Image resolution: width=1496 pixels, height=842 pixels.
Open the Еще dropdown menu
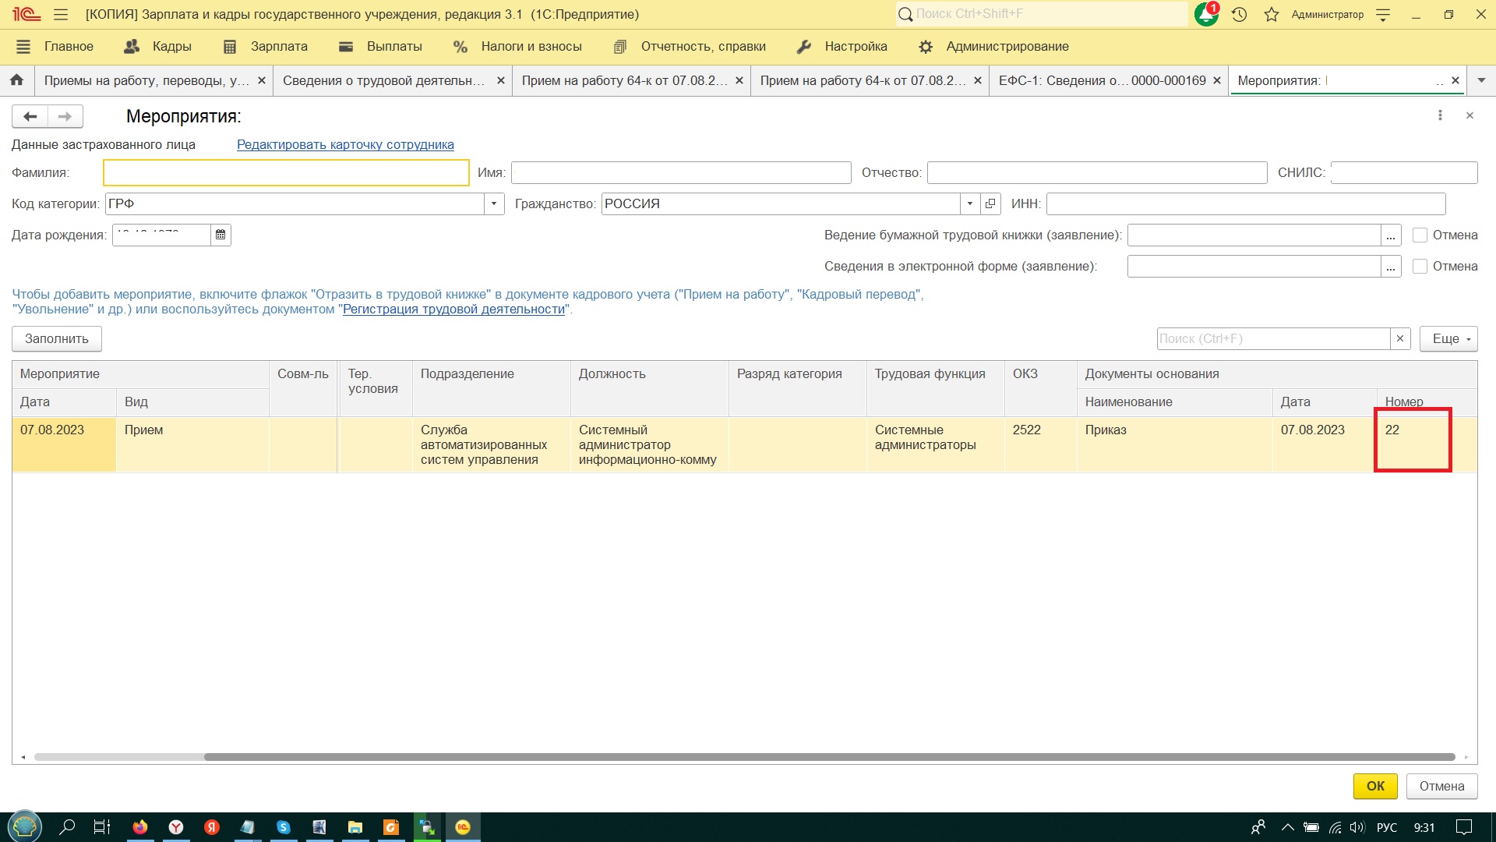coord(1448,338)
